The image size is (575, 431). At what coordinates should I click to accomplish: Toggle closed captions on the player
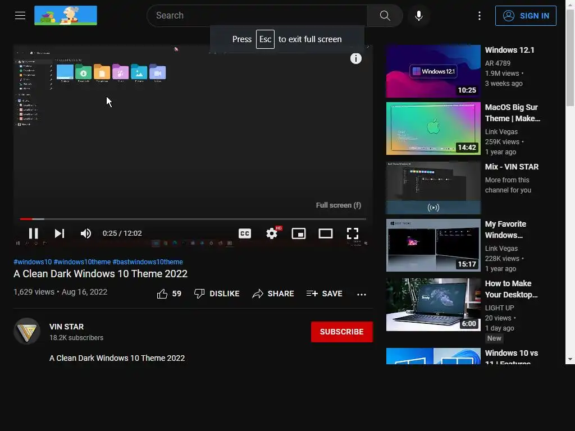(x=245, y=233)
